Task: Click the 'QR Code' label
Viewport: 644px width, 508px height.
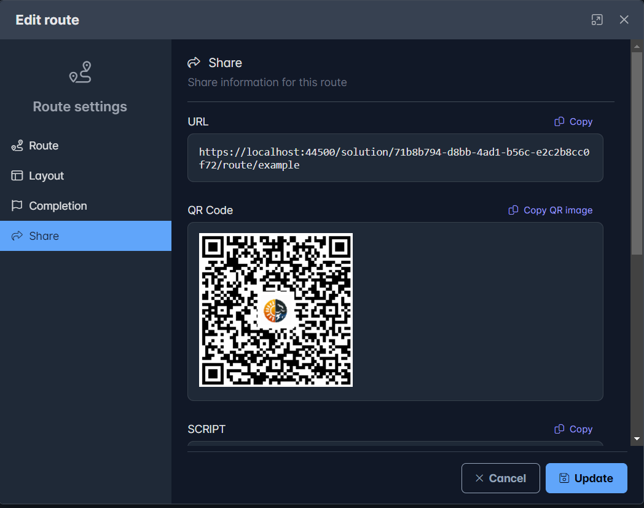Action: (210, 210)
